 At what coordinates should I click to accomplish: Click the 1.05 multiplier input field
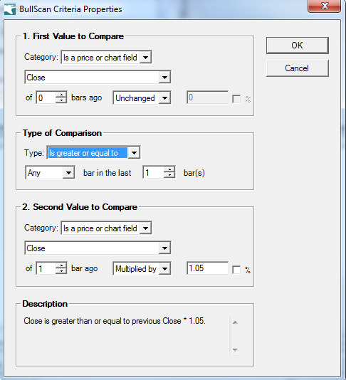pyautogui.click(x=208, y=268)
